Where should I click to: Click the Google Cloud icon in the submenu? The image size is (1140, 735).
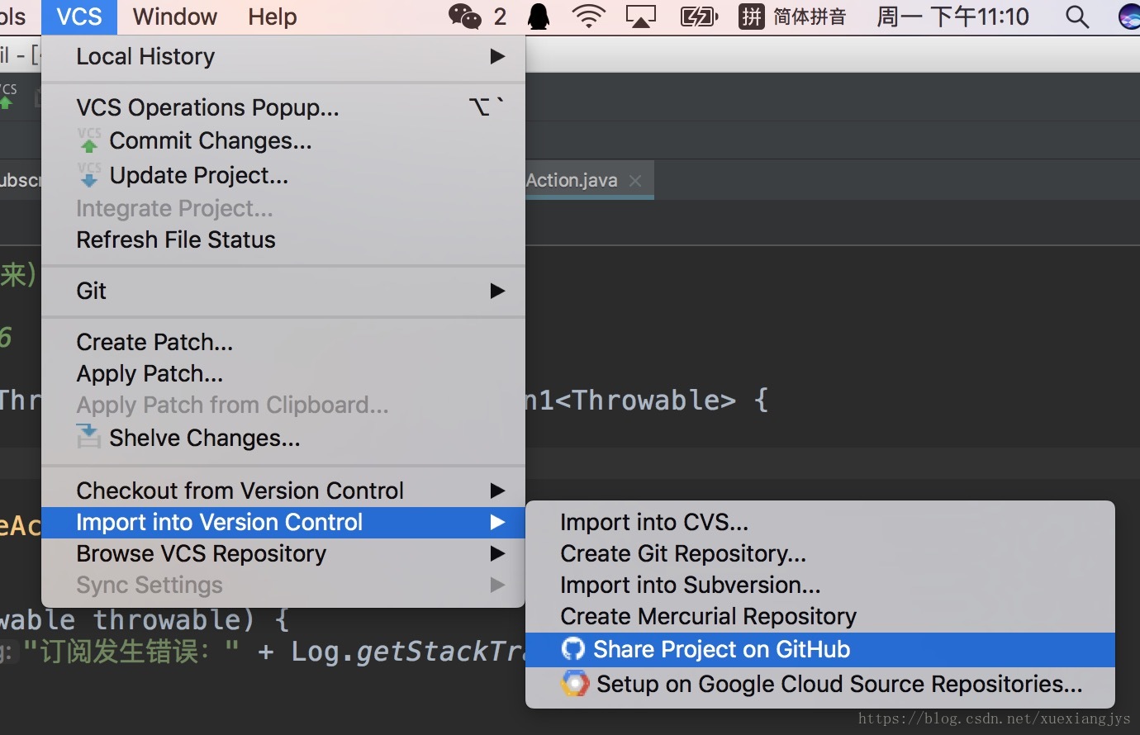pos(573,683)
